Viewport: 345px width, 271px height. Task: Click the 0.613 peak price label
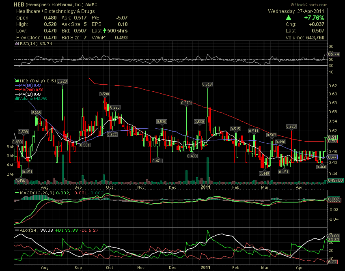tap(207, 84)
